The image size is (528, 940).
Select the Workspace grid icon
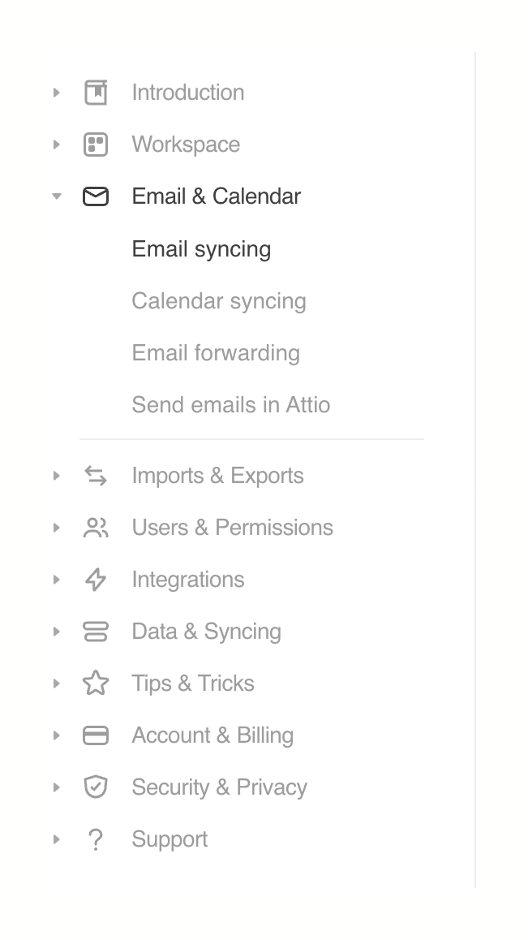point(96,144)
